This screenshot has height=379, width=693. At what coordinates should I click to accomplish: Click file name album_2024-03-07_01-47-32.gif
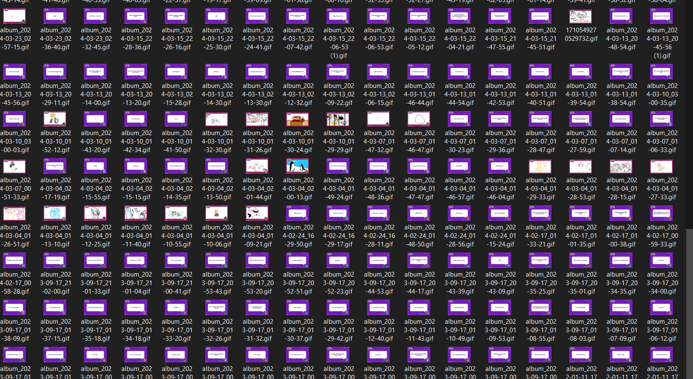tap(379, 141)
